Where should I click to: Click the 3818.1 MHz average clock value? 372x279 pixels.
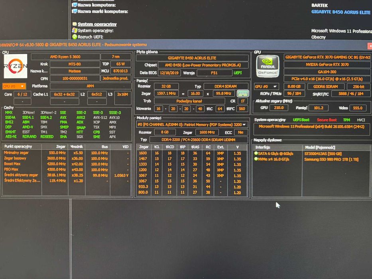click(x=56, y=175)
